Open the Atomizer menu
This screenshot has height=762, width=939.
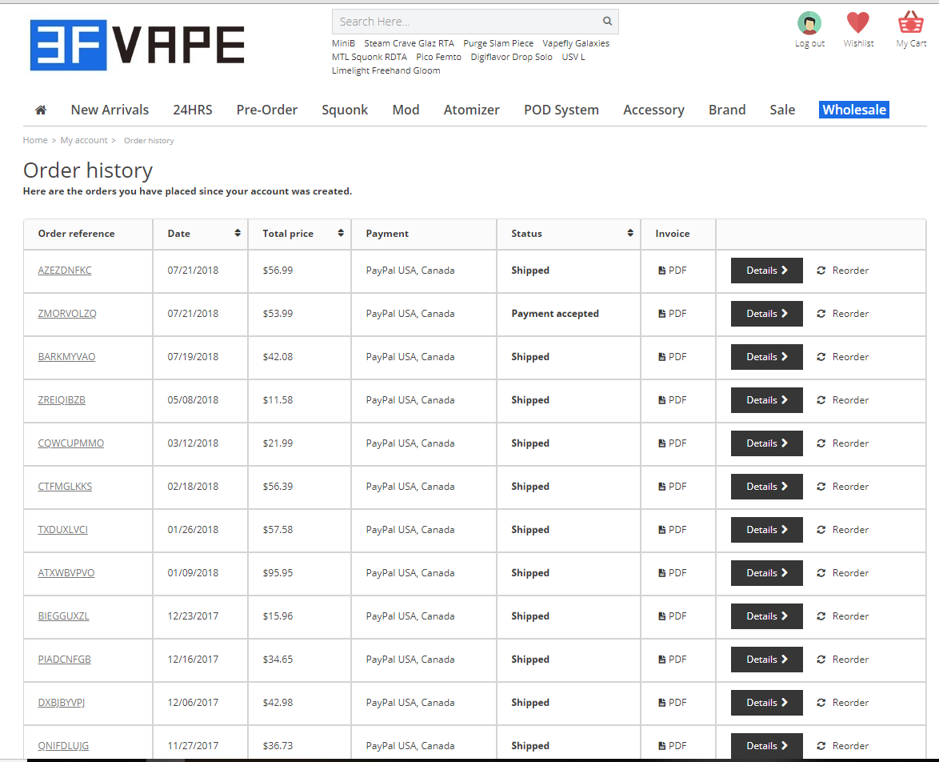coord(471,110)
